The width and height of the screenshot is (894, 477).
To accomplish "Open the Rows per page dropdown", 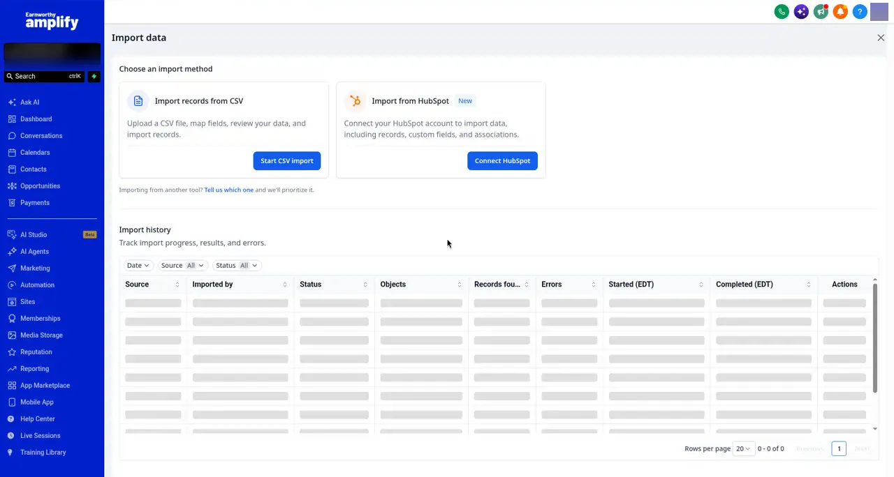I will coord(743,448).
